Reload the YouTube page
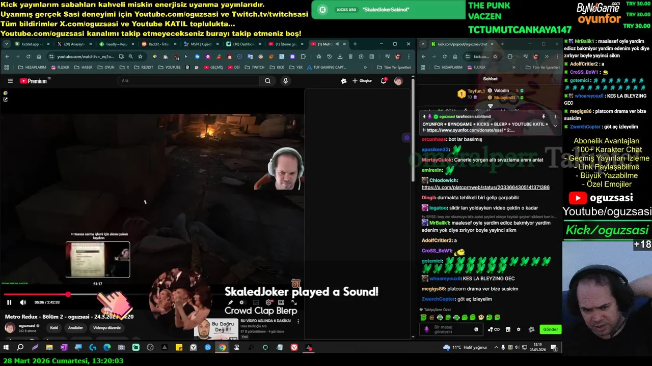 pyautogui.click(x=28, y=56)
